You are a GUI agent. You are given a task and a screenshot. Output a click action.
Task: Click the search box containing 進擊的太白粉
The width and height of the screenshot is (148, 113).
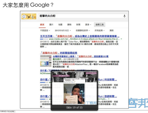coord(83,16)
